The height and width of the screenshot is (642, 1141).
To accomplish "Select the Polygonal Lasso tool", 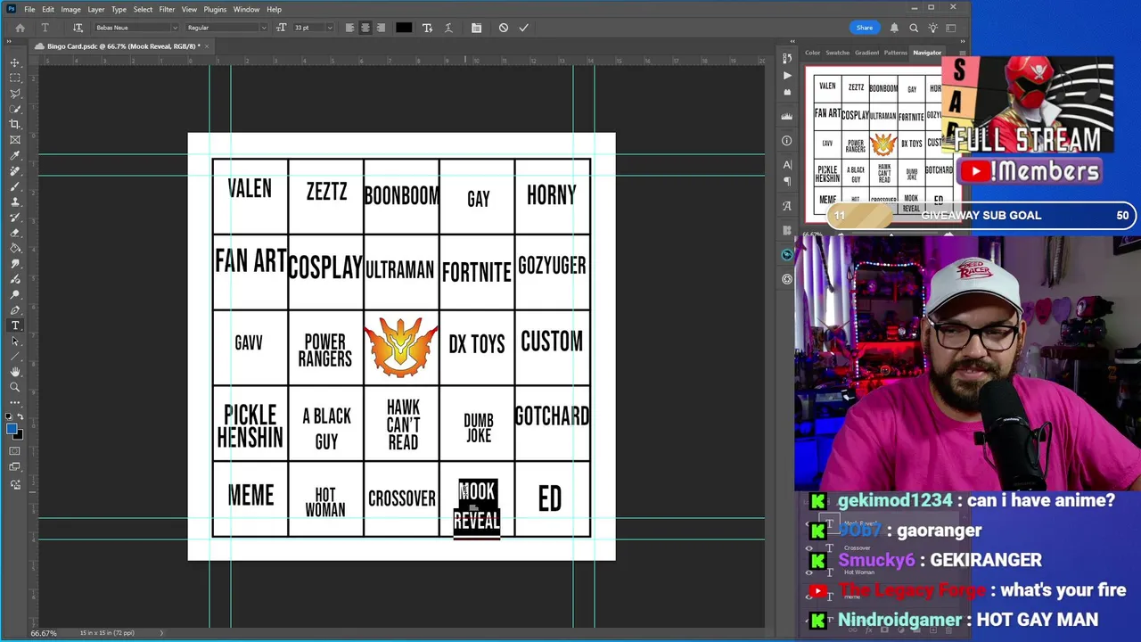I will [15, 93].
